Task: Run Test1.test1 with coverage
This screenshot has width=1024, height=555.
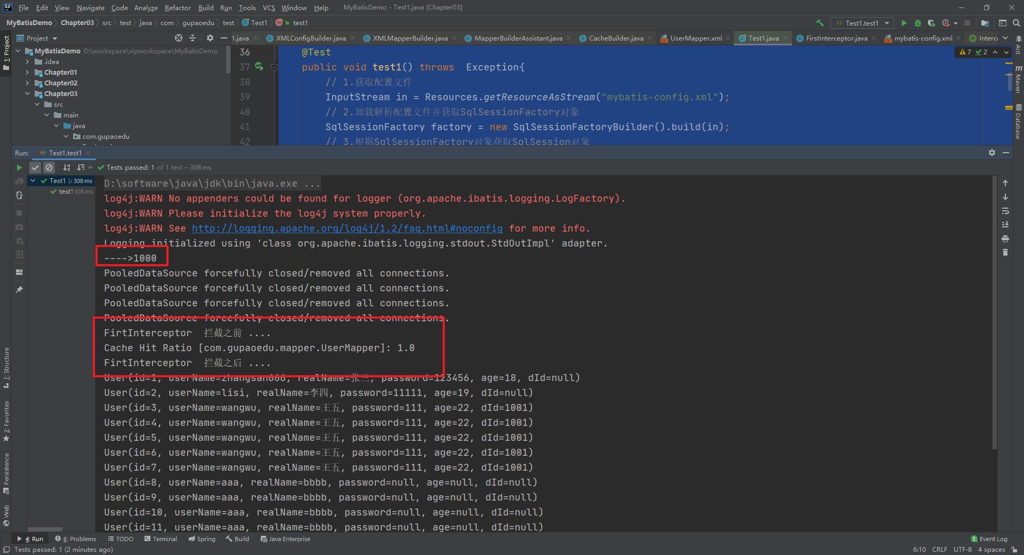Action: click(931, 23)
